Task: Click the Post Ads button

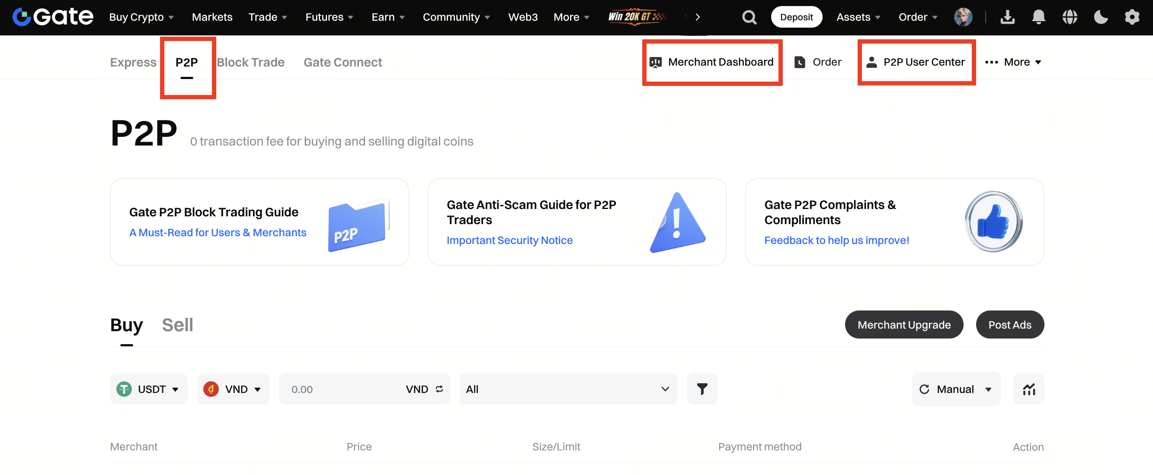Action: (1009, 325)
